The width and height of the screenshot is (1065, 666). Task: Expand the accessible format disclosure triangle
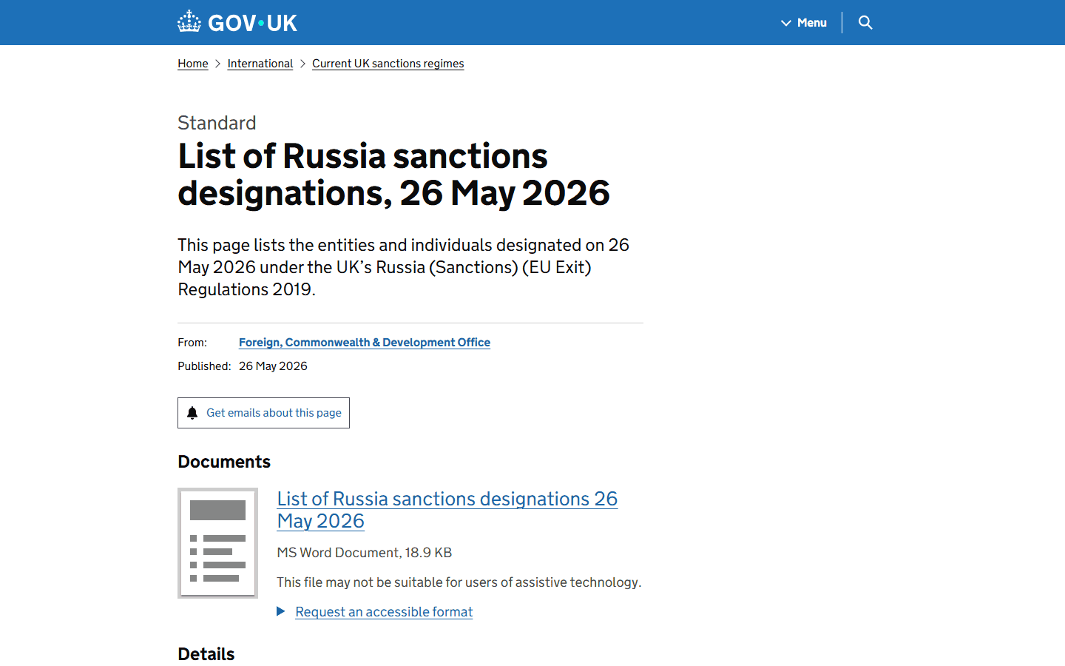(x=281, y=611)
